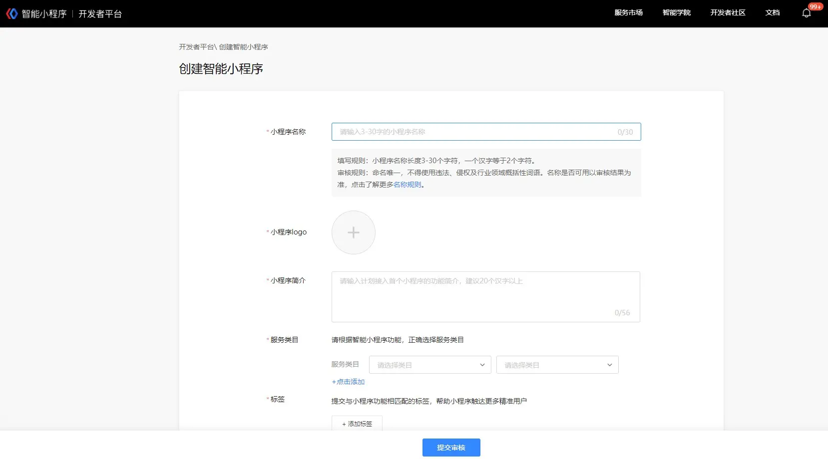Click the 99+ notification badge
The image size is (828, 459).
[815, 6]
